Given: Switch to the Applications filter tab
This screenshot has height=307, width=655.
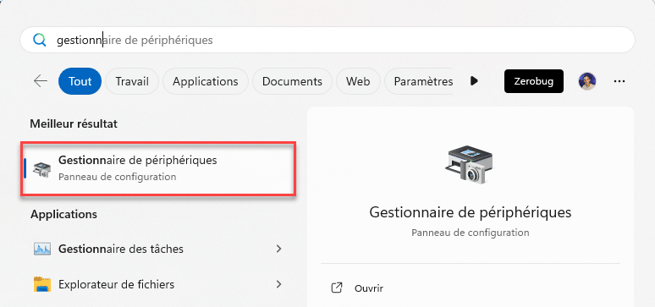Looking at the screenshot, I should click(206, 81).
